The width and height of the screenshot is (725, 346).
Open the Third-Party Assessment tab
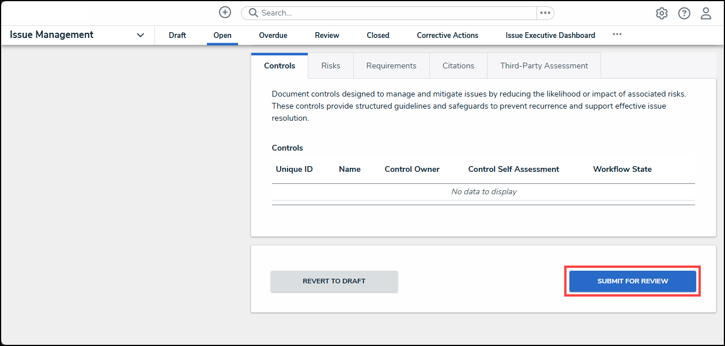544,66
